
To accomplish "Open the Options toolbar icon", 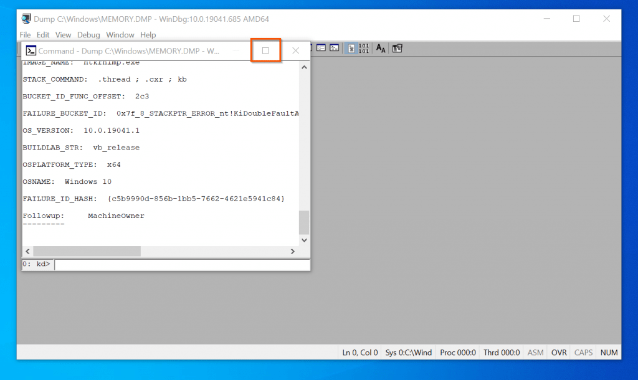I will pos(397,49).
